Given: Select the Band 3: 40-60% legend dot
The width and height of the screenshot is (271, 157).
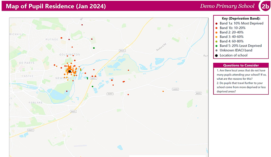Looking at the screenshot, I should (x=216, y=37).
